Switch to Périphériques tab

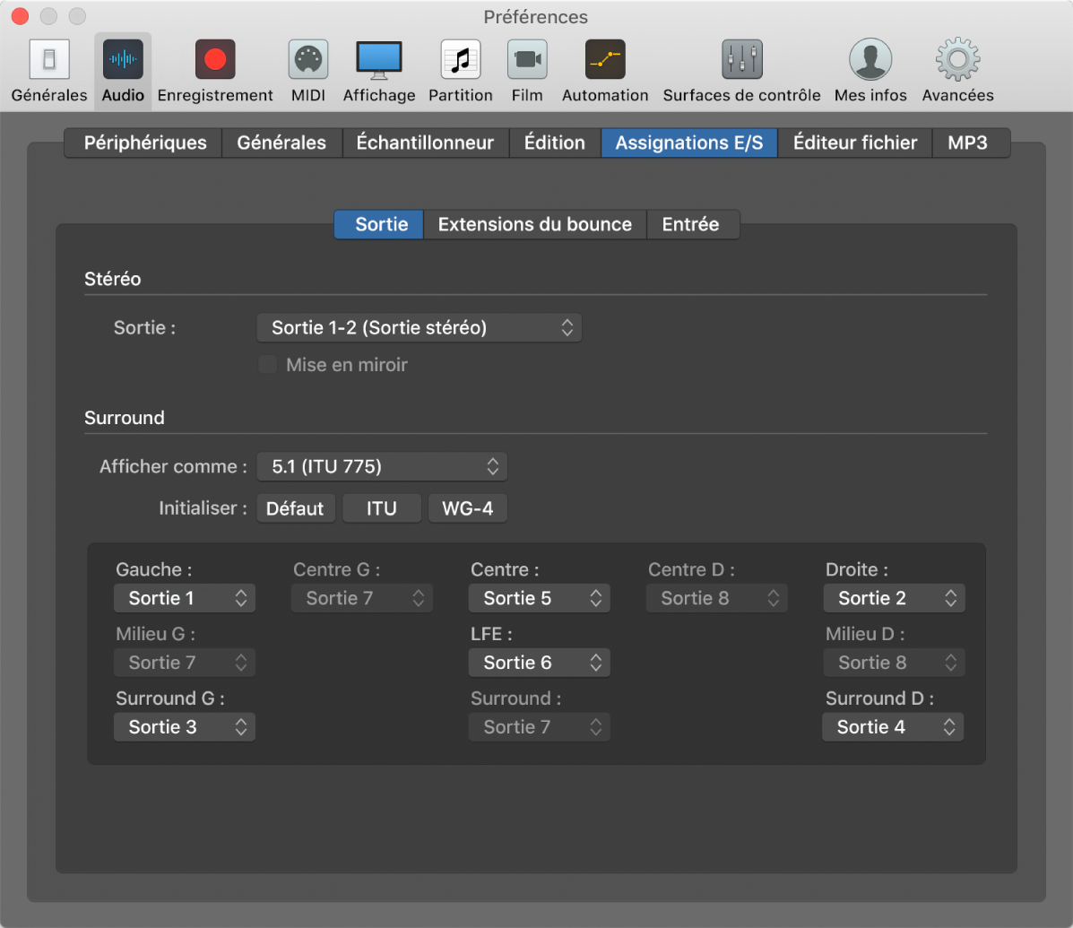tap(145, 143)
